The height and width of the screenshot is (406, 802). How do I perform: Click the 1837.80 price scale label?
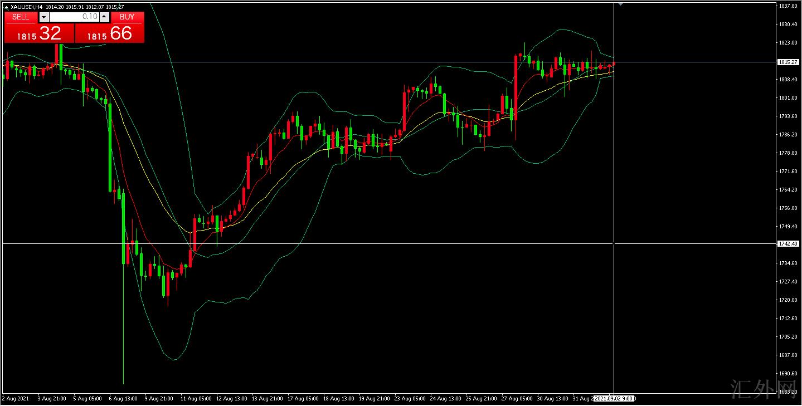click(788, 6)
